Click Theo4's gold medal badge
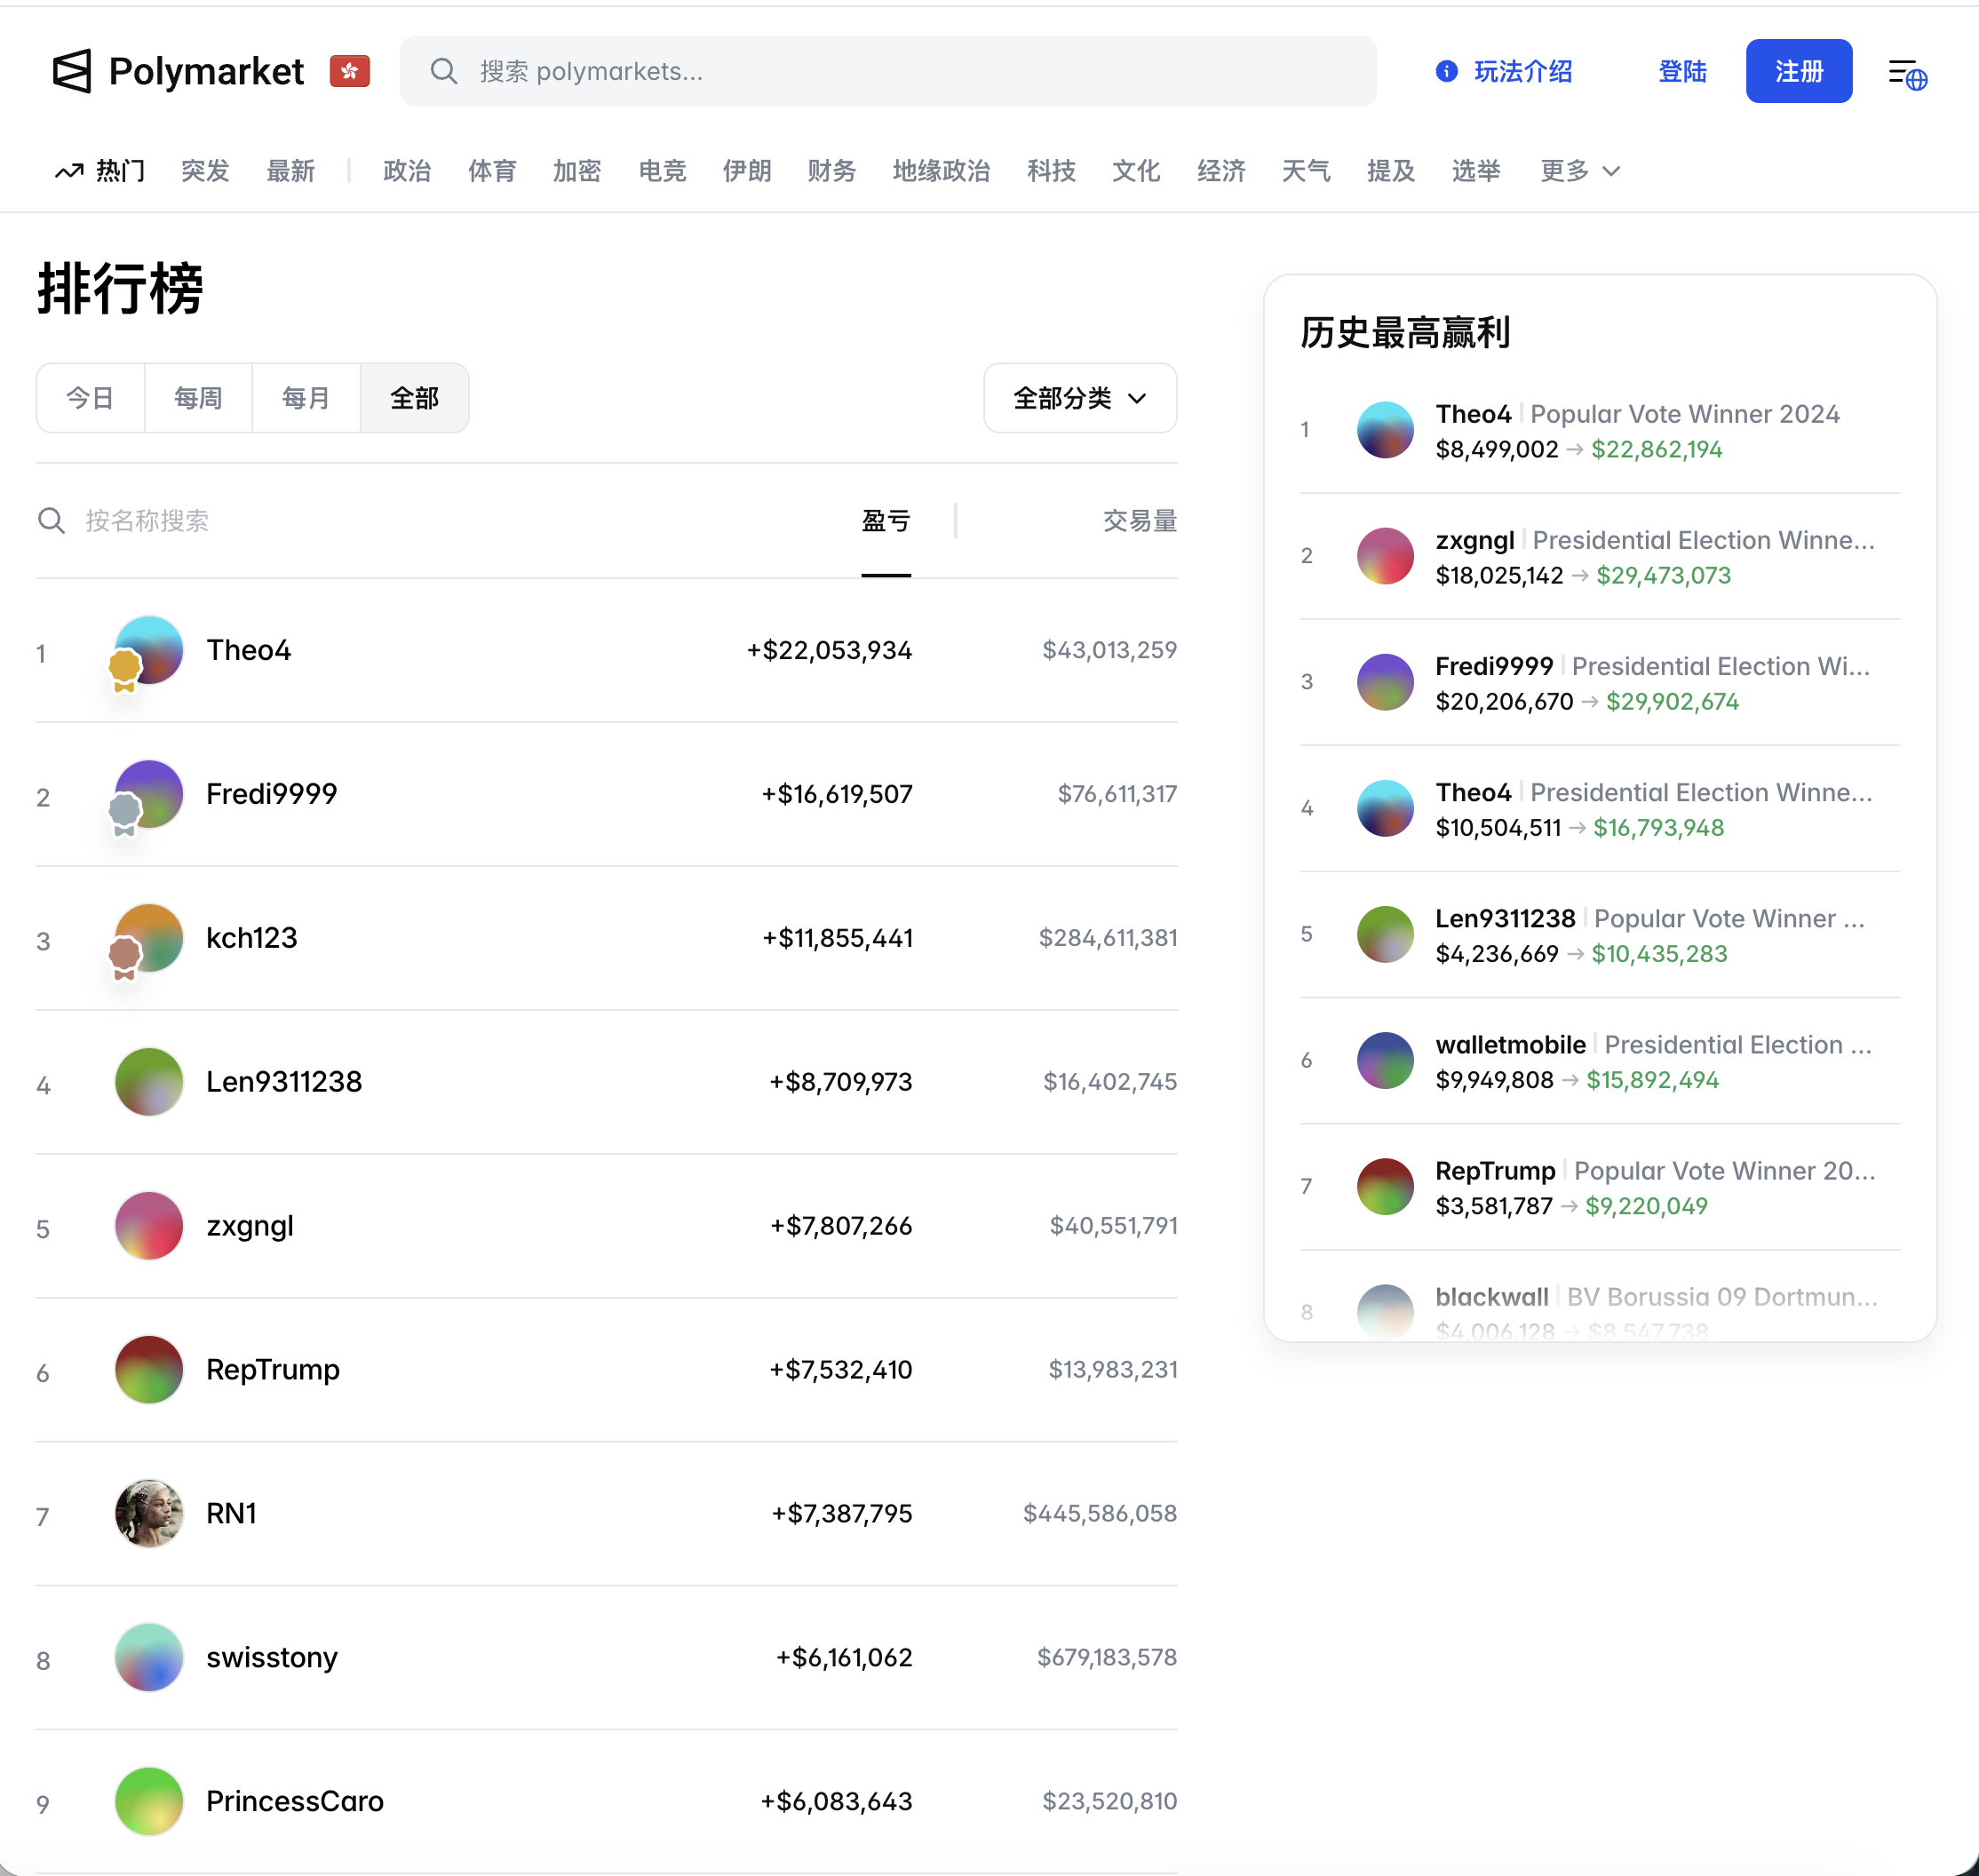Image resolution: width=1979 pixels, height=1876 pixels. [125, 669]
